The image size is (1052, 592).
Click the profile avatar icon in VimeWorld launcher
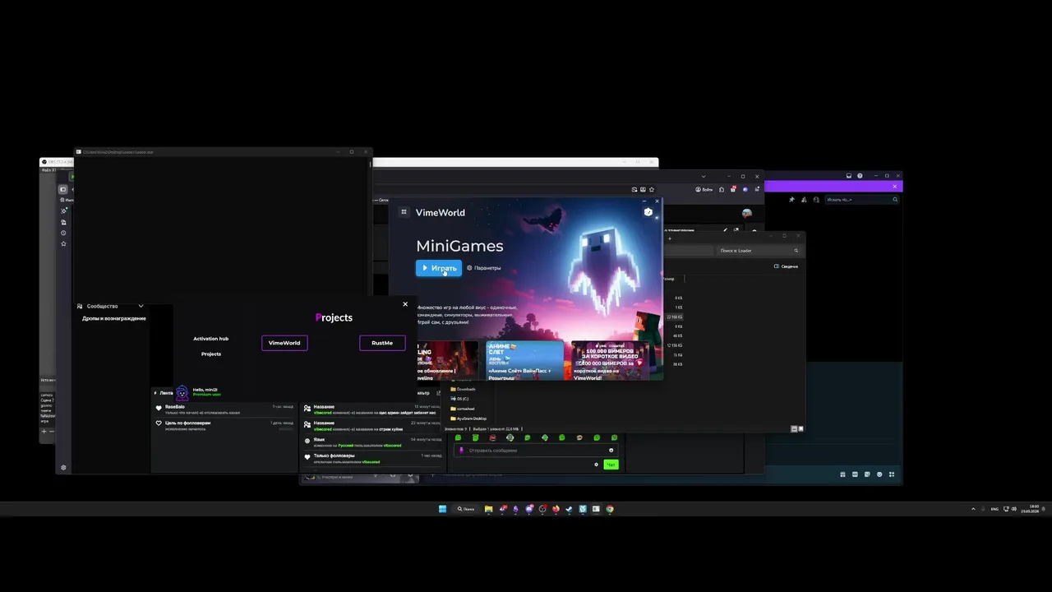point(648,212)
